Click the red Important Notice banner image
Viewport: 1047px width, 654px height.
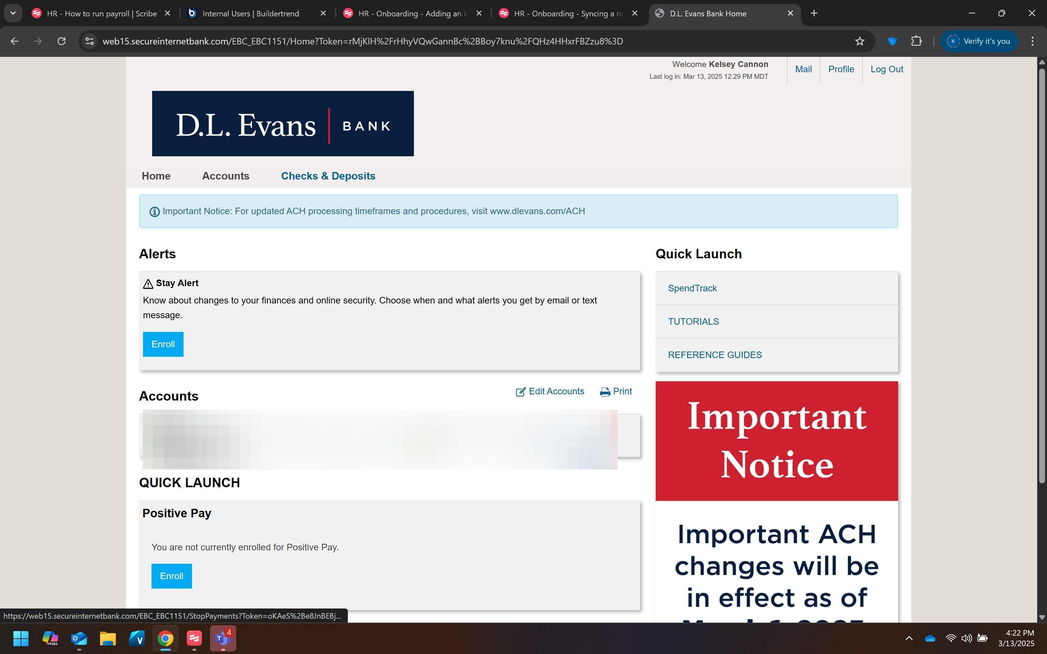click(777, 441)
